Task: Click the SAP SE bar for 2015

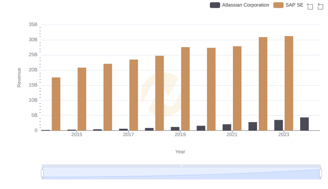Action: [82, 99]
